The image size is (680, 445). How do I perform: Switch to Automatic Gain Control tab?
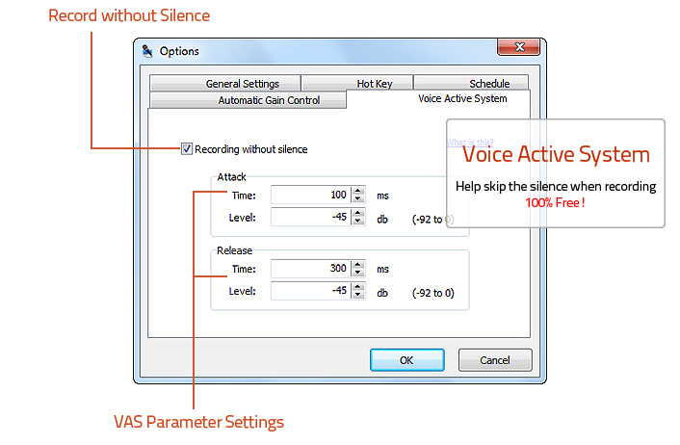tap(248, 100)
